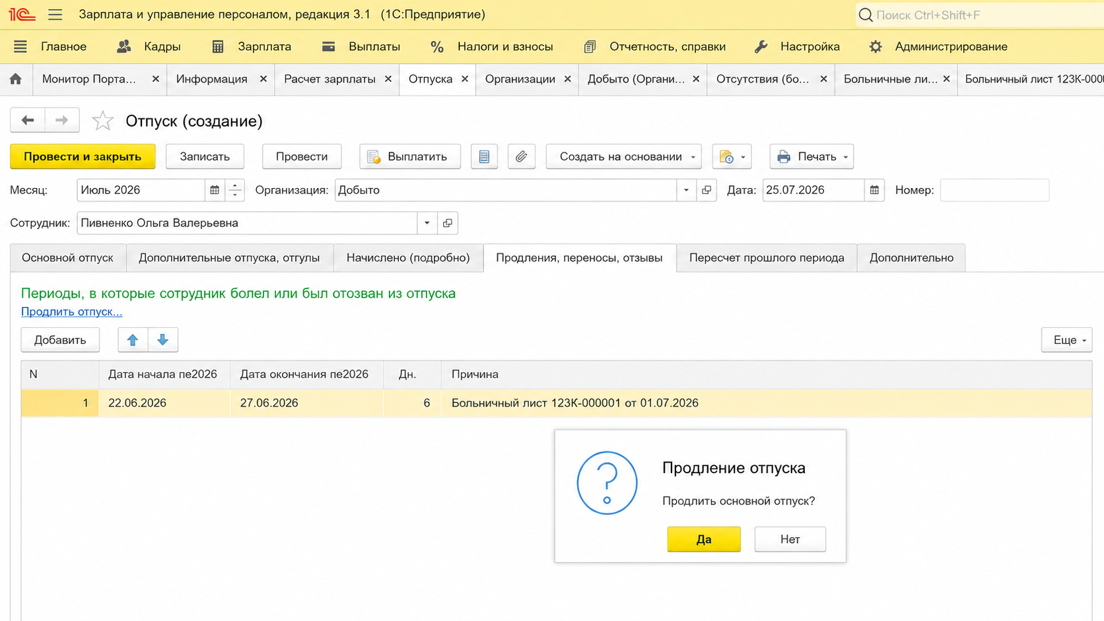The height and width of the screenshot is (621, 1104).
Task: Expand the Организация dropdown list
Action: tap(686, 190)
